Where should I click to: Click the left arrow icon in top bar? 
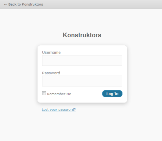pos(6,5)
